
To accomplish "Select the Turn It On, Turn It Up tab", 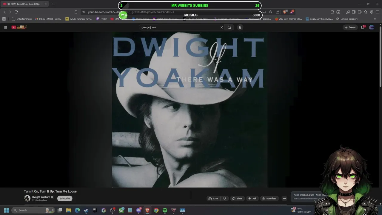I will (x=24, y=4).
